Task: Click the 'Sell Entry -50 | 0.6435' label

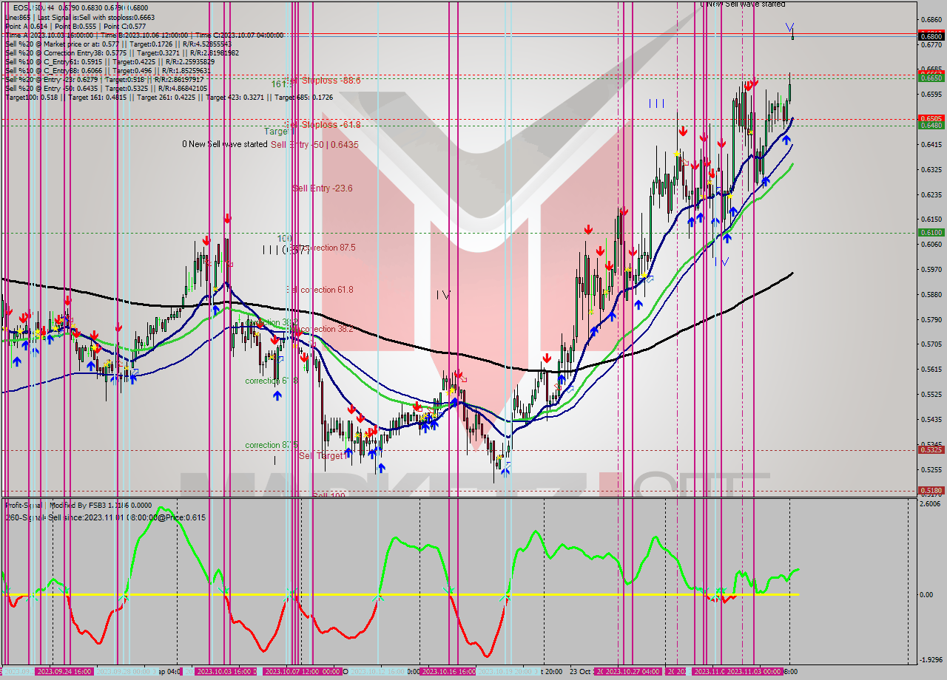Action: [314, 145]
